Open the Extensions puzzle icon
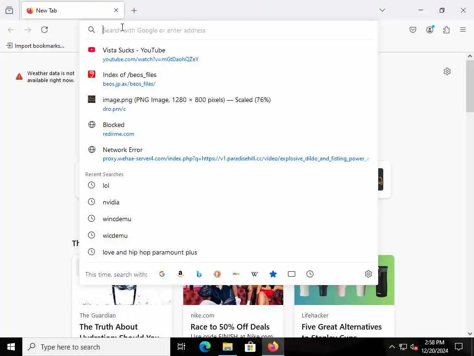This screenshot has height=356, width=474. coord(446,30)
